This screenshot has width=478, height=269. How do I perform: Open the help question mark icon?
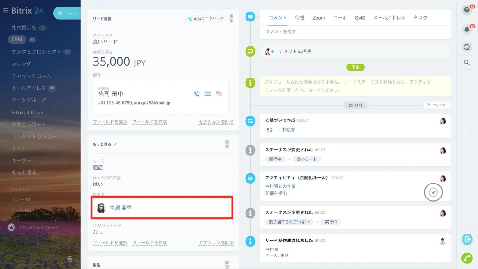tap(467, 10)
